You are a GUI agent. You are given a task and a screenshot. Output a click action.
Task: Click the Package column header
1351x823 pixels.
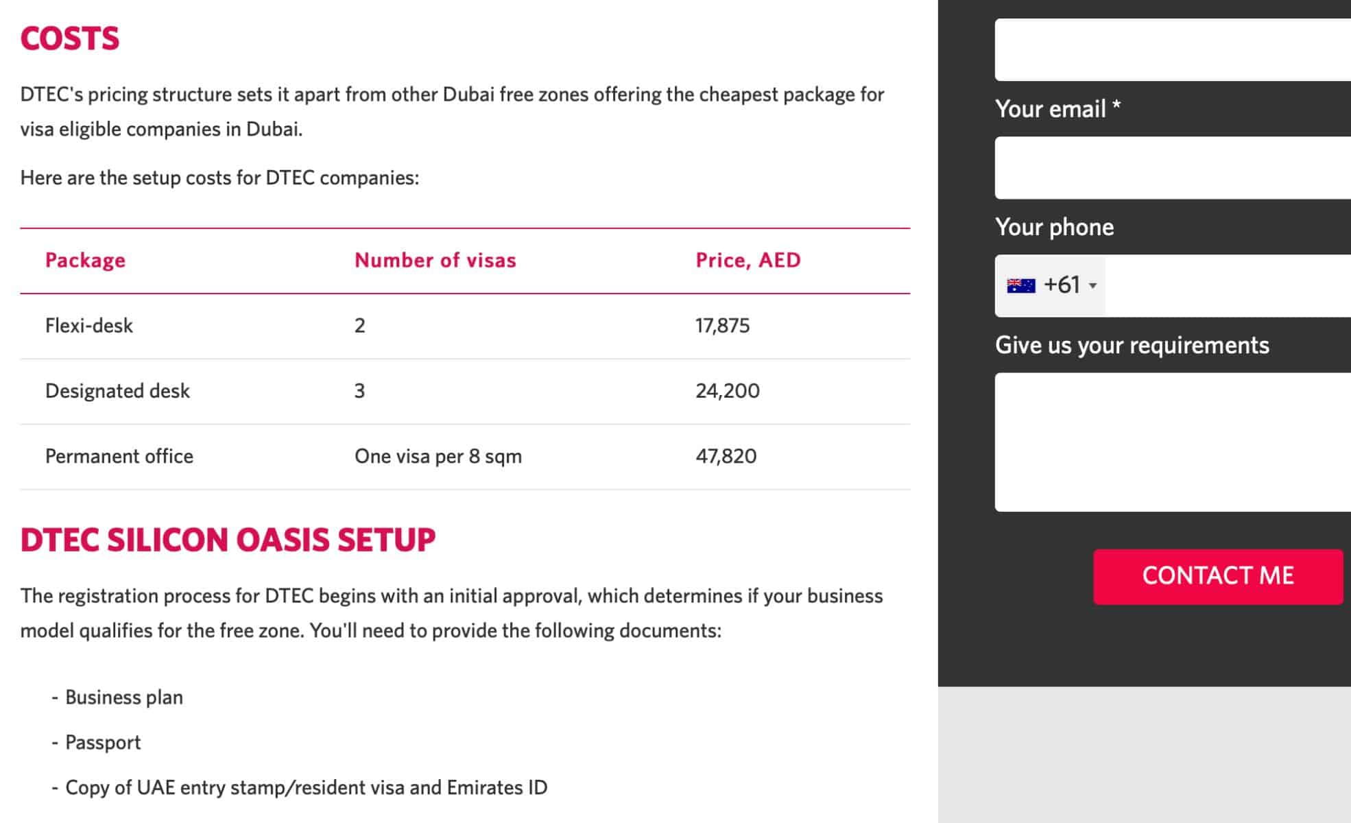(x=84, y=260)
